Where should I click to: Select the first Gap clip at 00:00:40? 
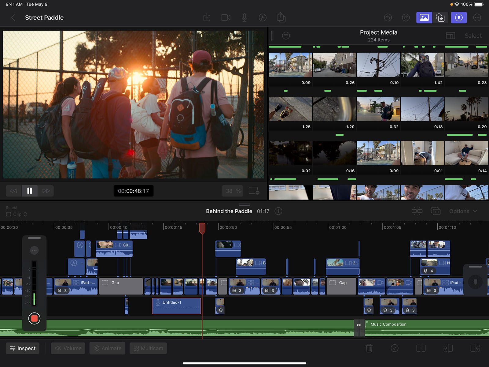click(x=121, y=286)
